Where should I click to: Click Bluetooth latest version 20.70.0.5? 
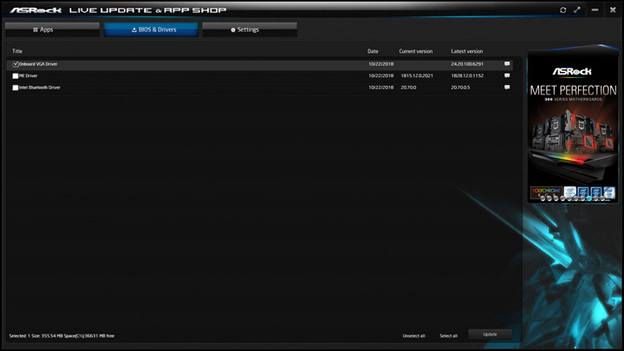click(460, 88)
